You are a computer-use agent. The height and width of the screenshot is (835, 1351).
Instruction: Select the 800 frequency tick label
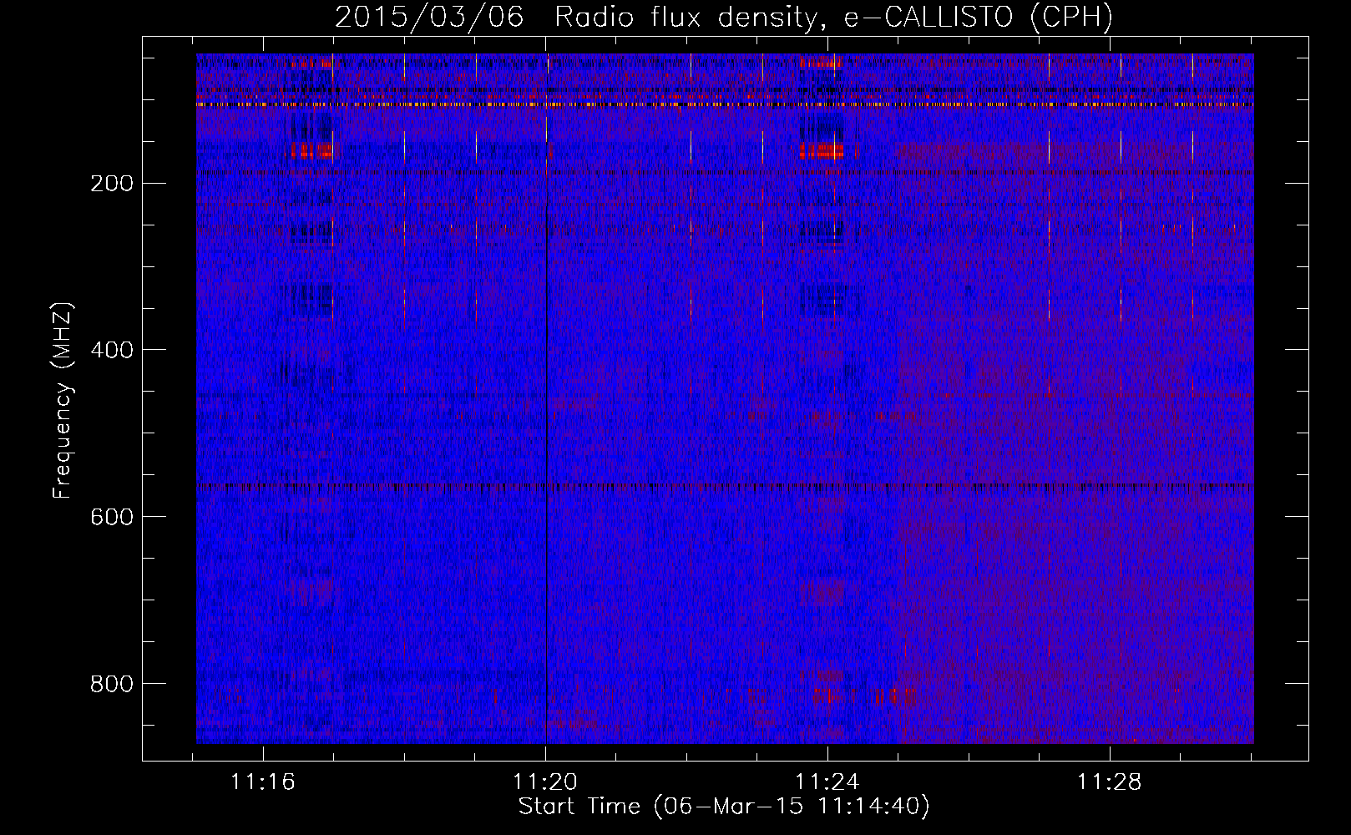112,684
